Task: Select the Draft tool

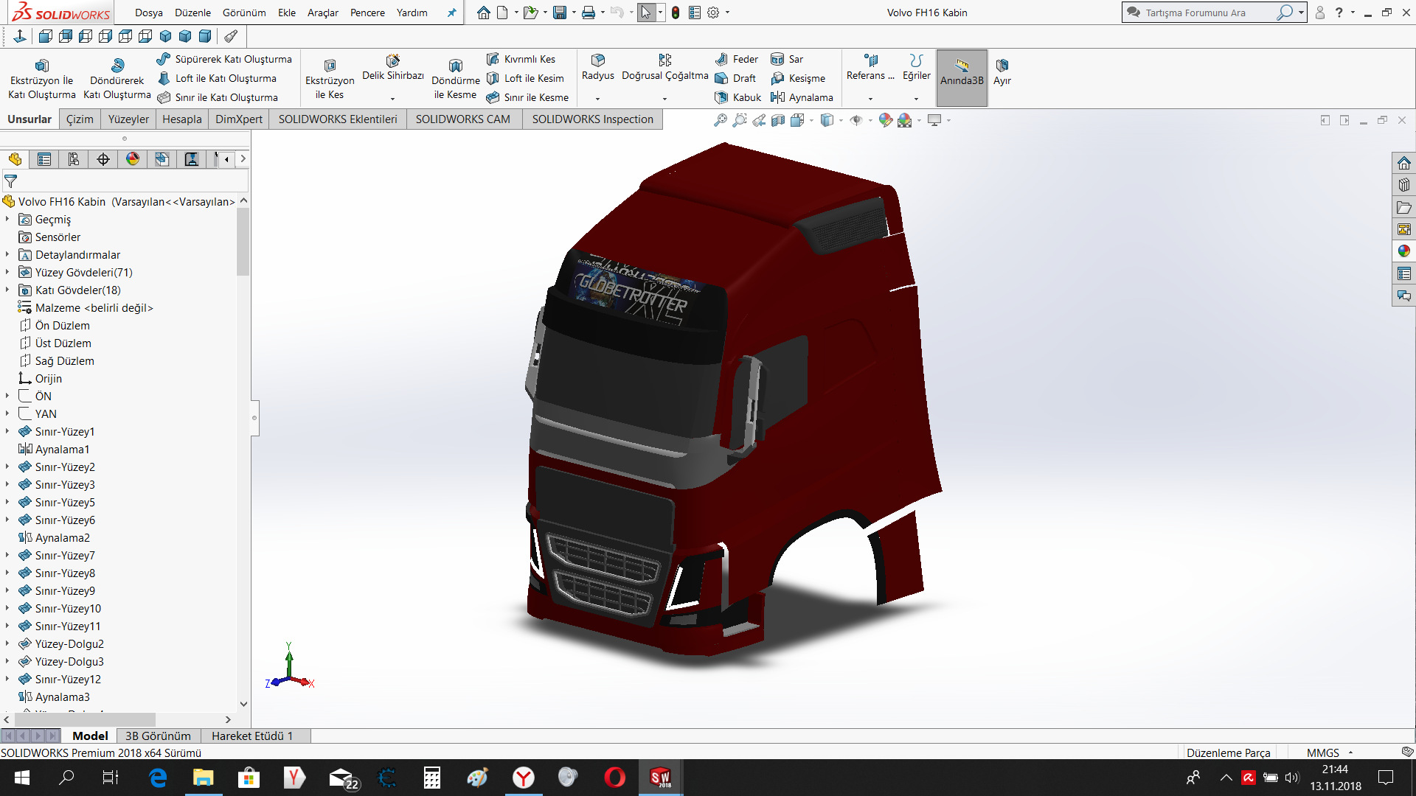Action: pyautogui.click(x=735, y=78)
